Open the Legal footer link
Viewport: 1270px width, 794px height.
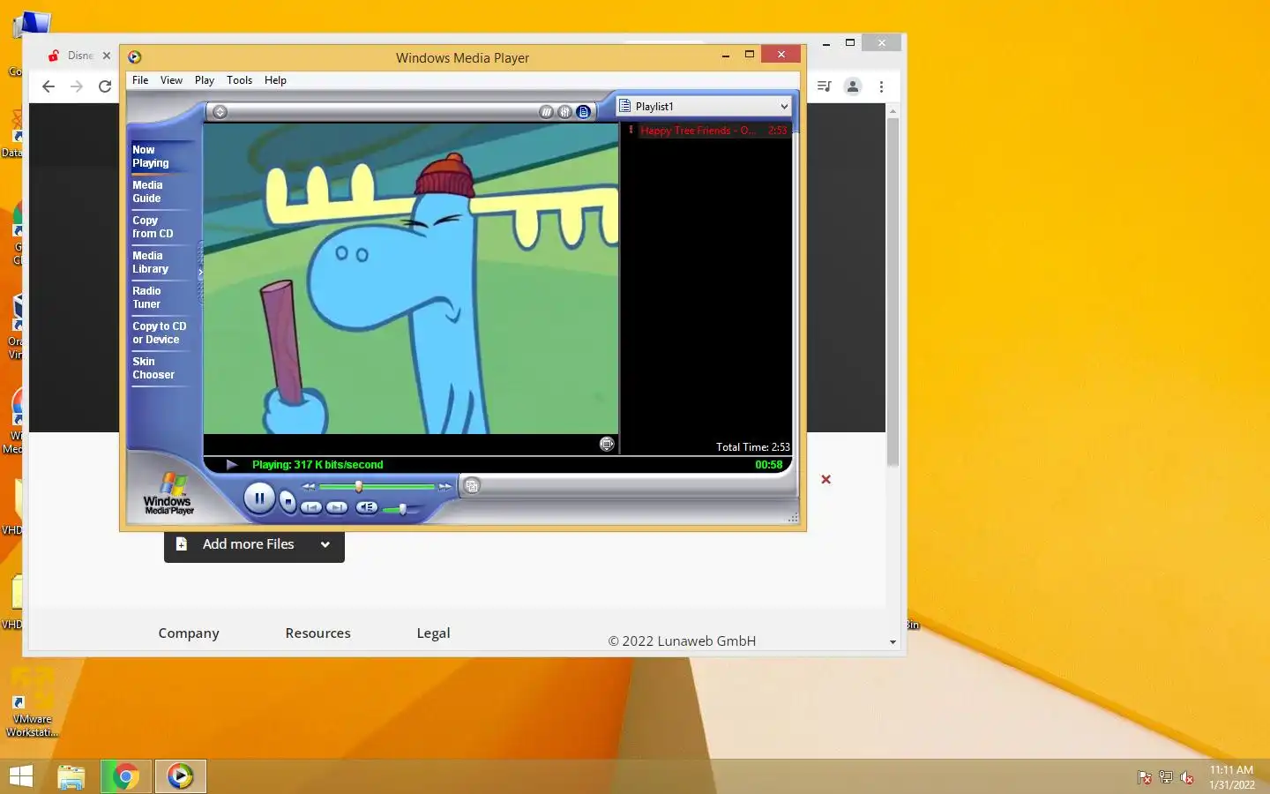[433, 633]
